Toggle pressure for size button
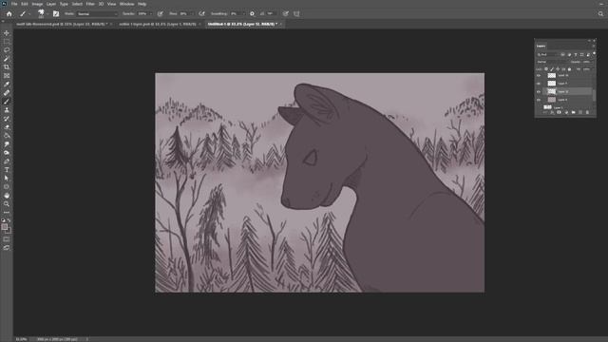 285,13
